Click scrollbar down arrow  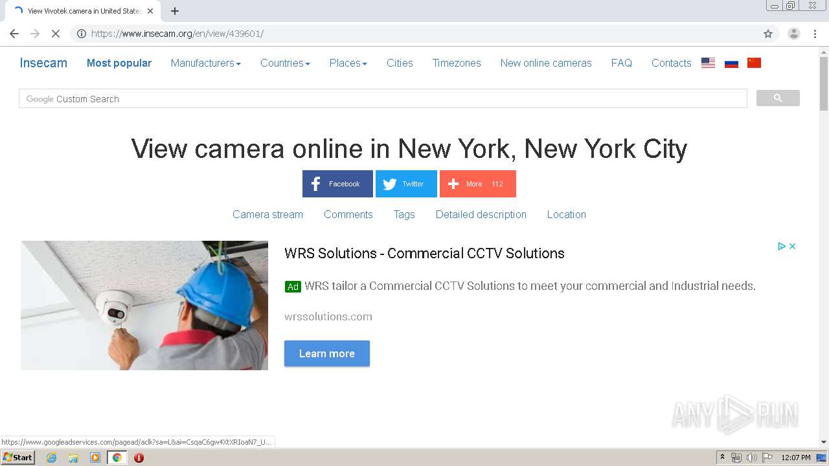[x=824, y=442]
